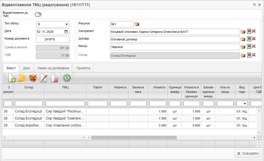Click Склад виробни... cell in third row
This screenshot has height=161, width=264.
click(x=29, y=125)
